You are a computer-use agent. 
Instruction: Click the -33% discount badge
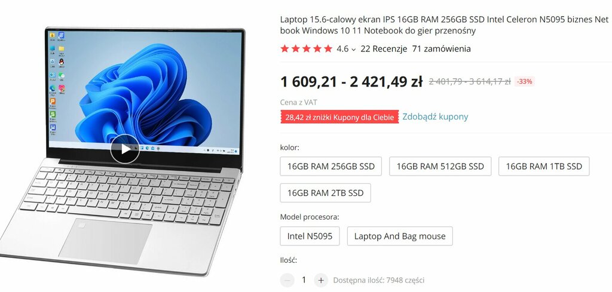point(524,81)
